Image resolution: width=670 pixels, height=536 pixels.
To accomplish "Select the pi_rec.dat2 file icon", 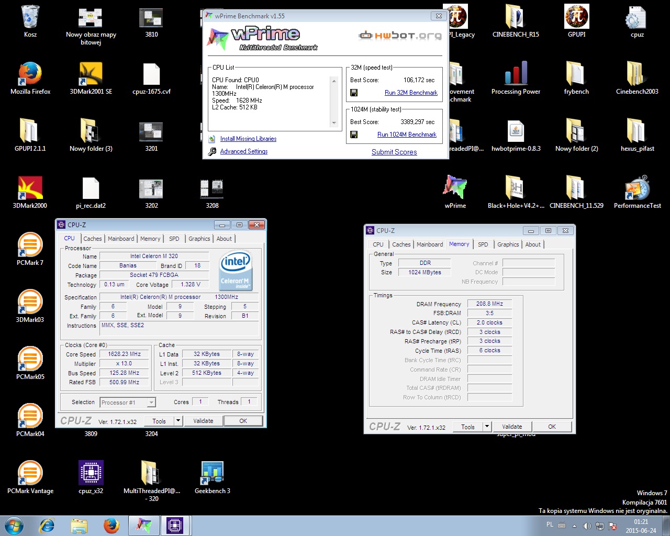I will pyautogui.click(x=91, y=193).
